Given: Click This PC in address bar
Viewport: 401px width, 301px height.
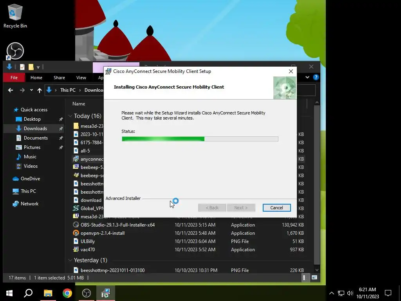Looking at the screenshot, I should [x=68, y=90].
